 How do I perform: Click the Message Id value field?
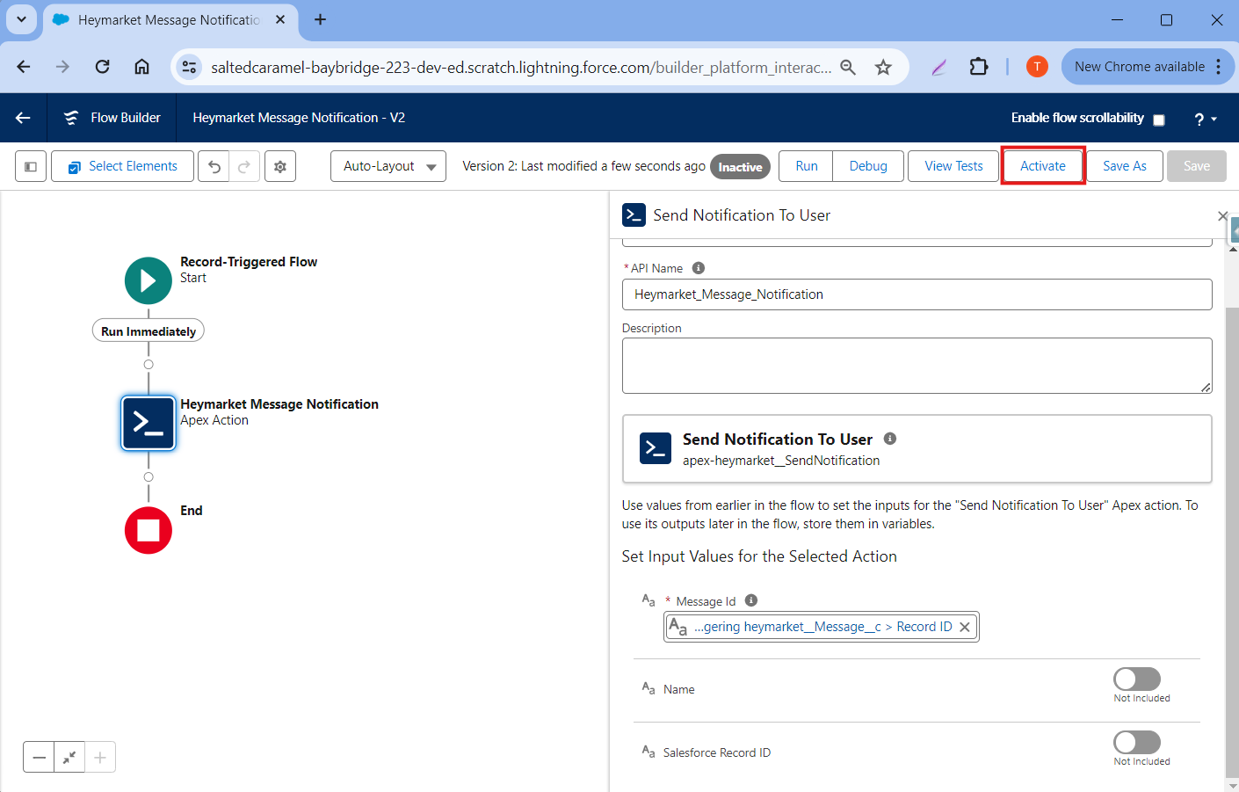coord(821,627)
